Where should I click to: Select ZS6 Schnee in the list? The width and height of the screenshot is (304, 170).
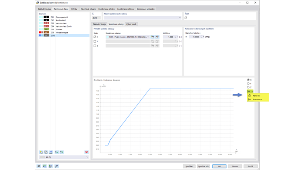64,29
